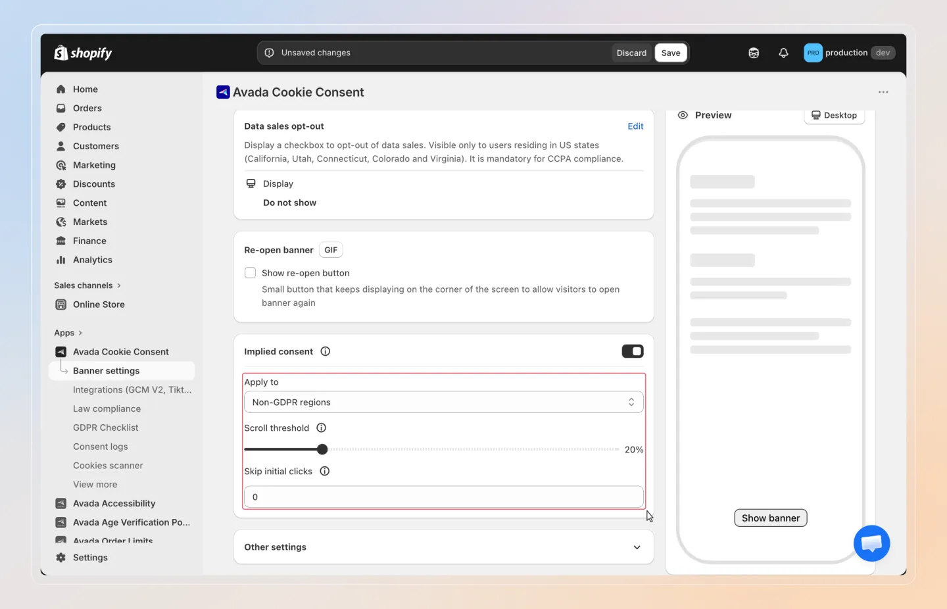
Task: Click the Customers person icon
Action: tap(61, 146)
